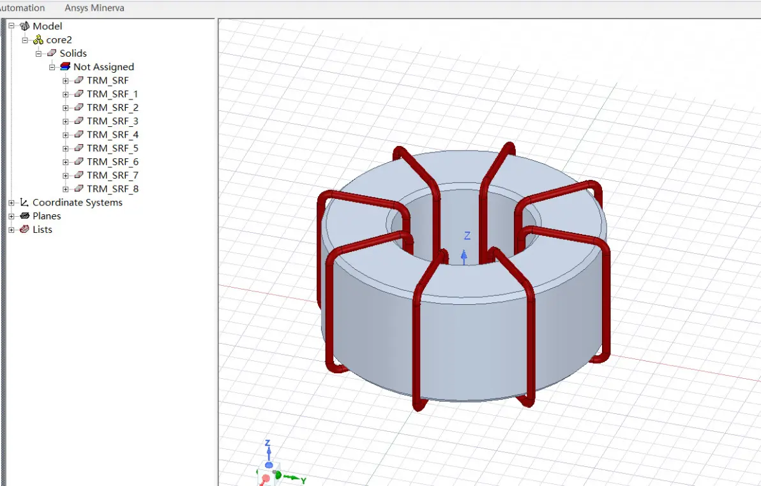Click the Model root icon
The width and height of the screenshot is (761, 486).
25,26
